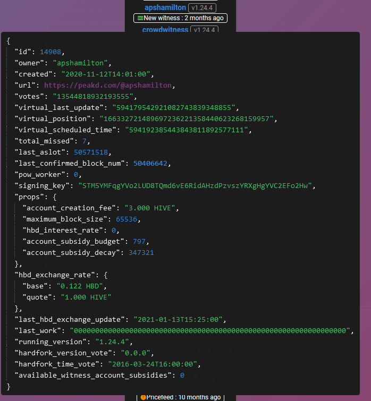Screen dimensions: 371x401
Task: Click the signing_key STM5YMFqg… value
Action: [195, 186]
